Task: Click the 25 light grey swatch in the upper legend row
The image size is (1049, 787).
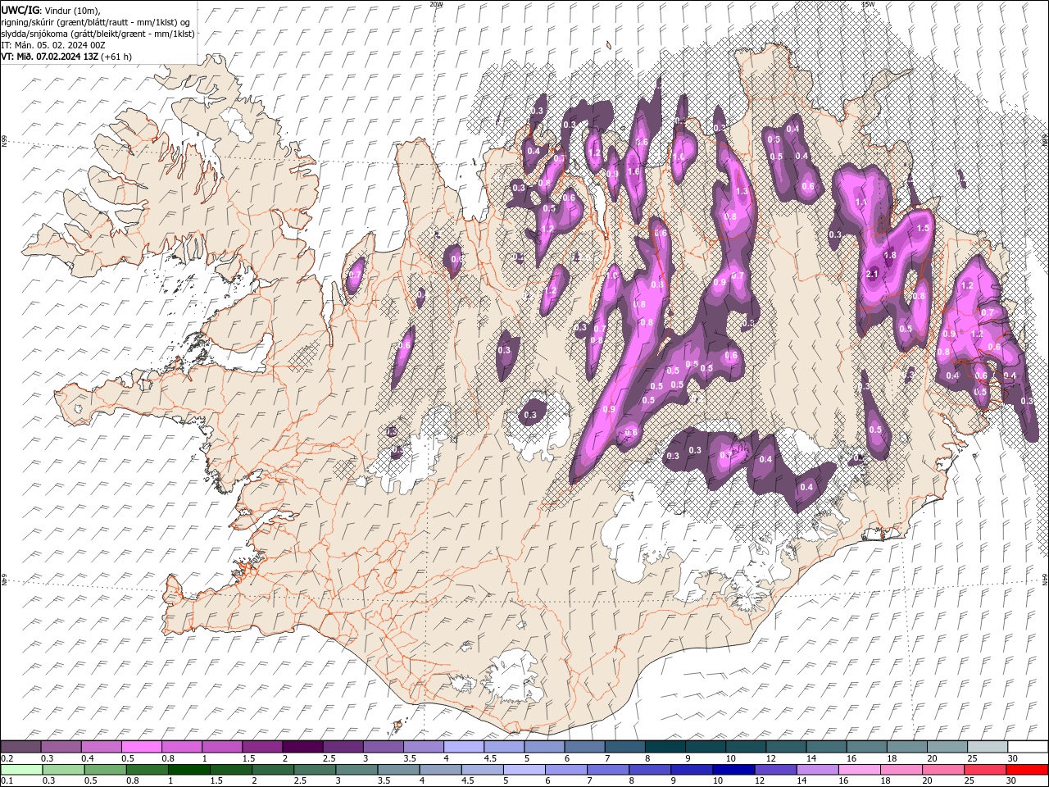Action: [987, 747]
